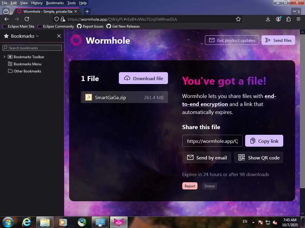The image size is (305, 228).
Task: Click the EN language indicator
Action: point(245,221)
